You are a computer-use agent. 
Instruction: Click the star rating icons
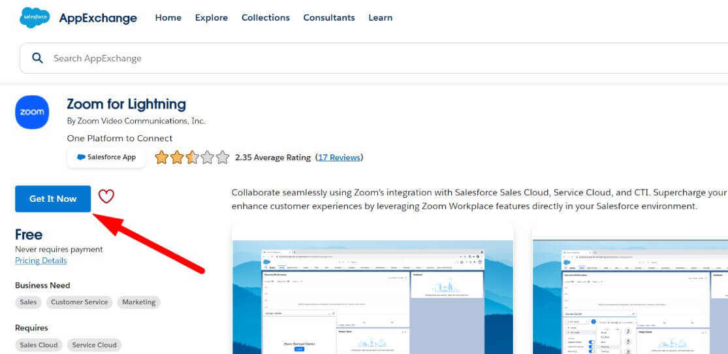click(x=192, y=157)
